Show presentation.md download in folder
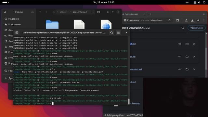This screenshot has height=117, width=208. click(187, 69)
